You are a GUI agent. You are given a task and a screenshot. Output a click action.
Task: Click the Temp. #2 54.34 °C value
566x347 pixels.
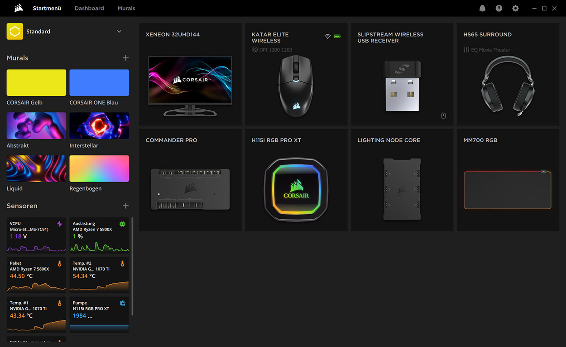point(84,276)
